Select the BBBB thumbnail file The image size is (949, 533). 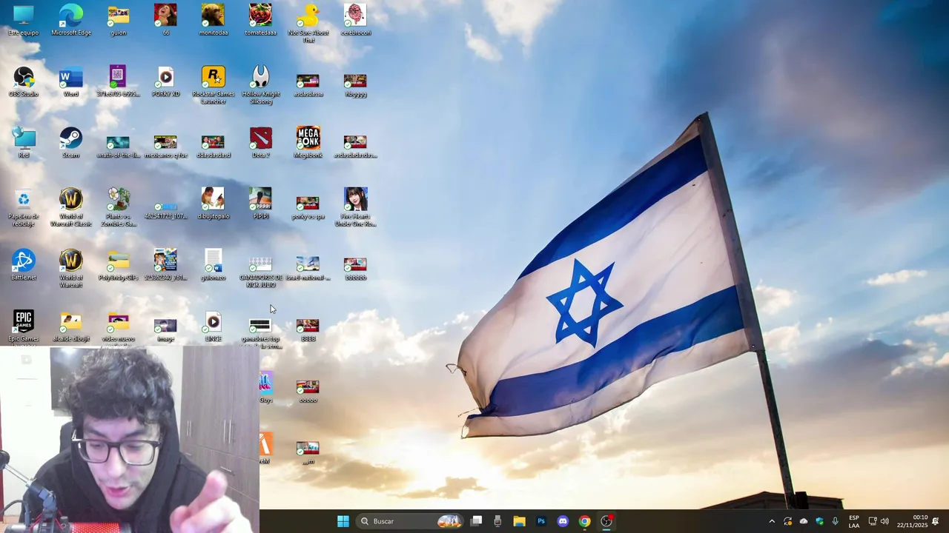pos(308,329)
